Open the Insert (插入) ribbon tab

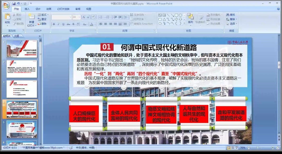27,9
